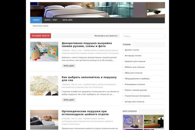Open the Главная menu tab

point(36,20)
